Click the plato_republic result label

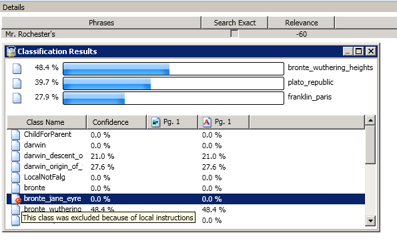(311, 82)
